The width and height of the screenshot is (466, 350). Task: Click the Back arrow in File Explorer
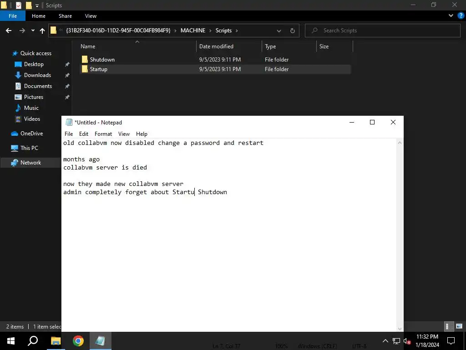pos(9,31)
